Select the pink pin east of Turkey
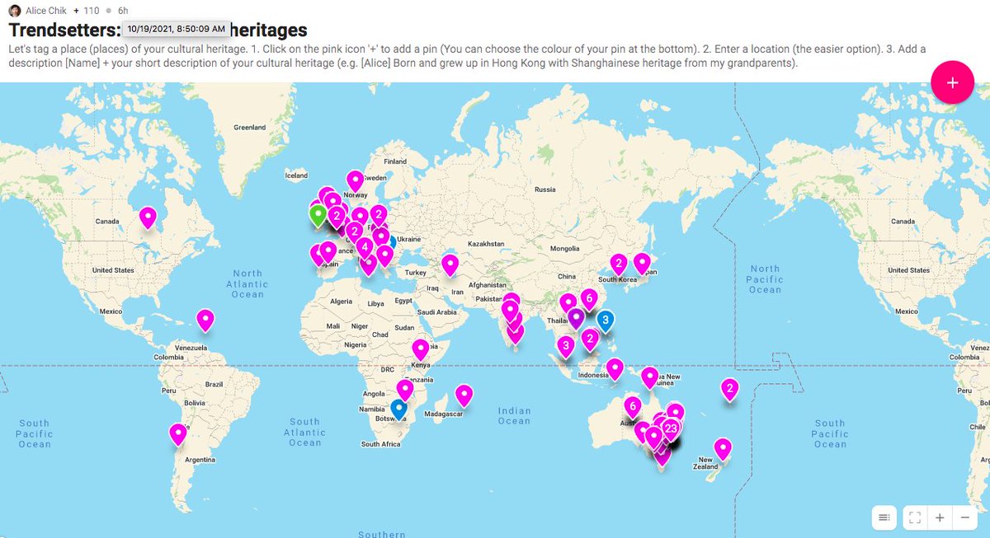Viewport: 990px width, 538px height. click(450, 264)
